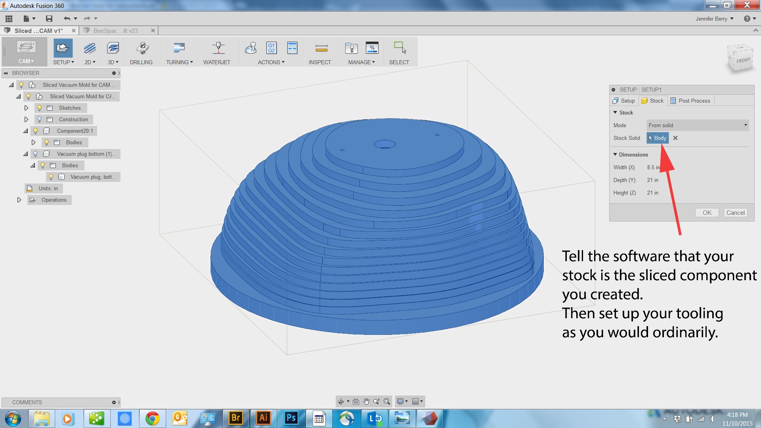Open the stock Mode dropdown

698,125
